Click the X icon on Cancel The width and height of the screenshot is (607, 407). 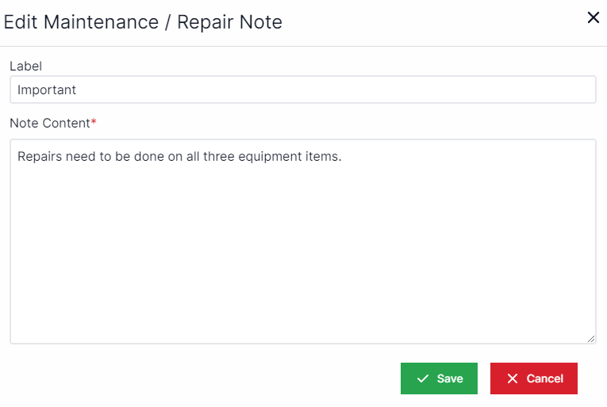tap(513, 378)
